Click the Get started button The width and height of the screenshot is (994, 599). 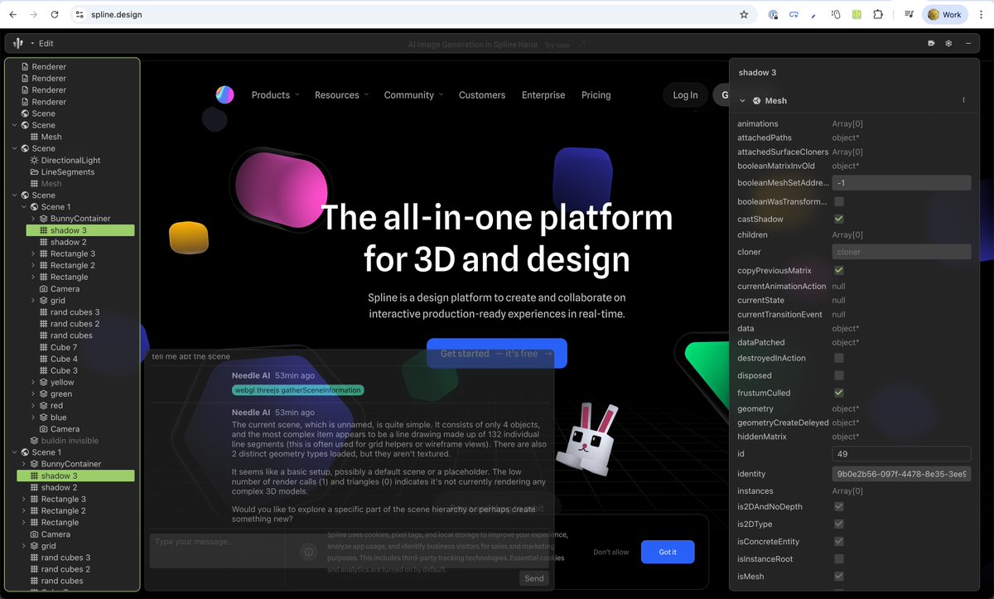click(496, 353)
